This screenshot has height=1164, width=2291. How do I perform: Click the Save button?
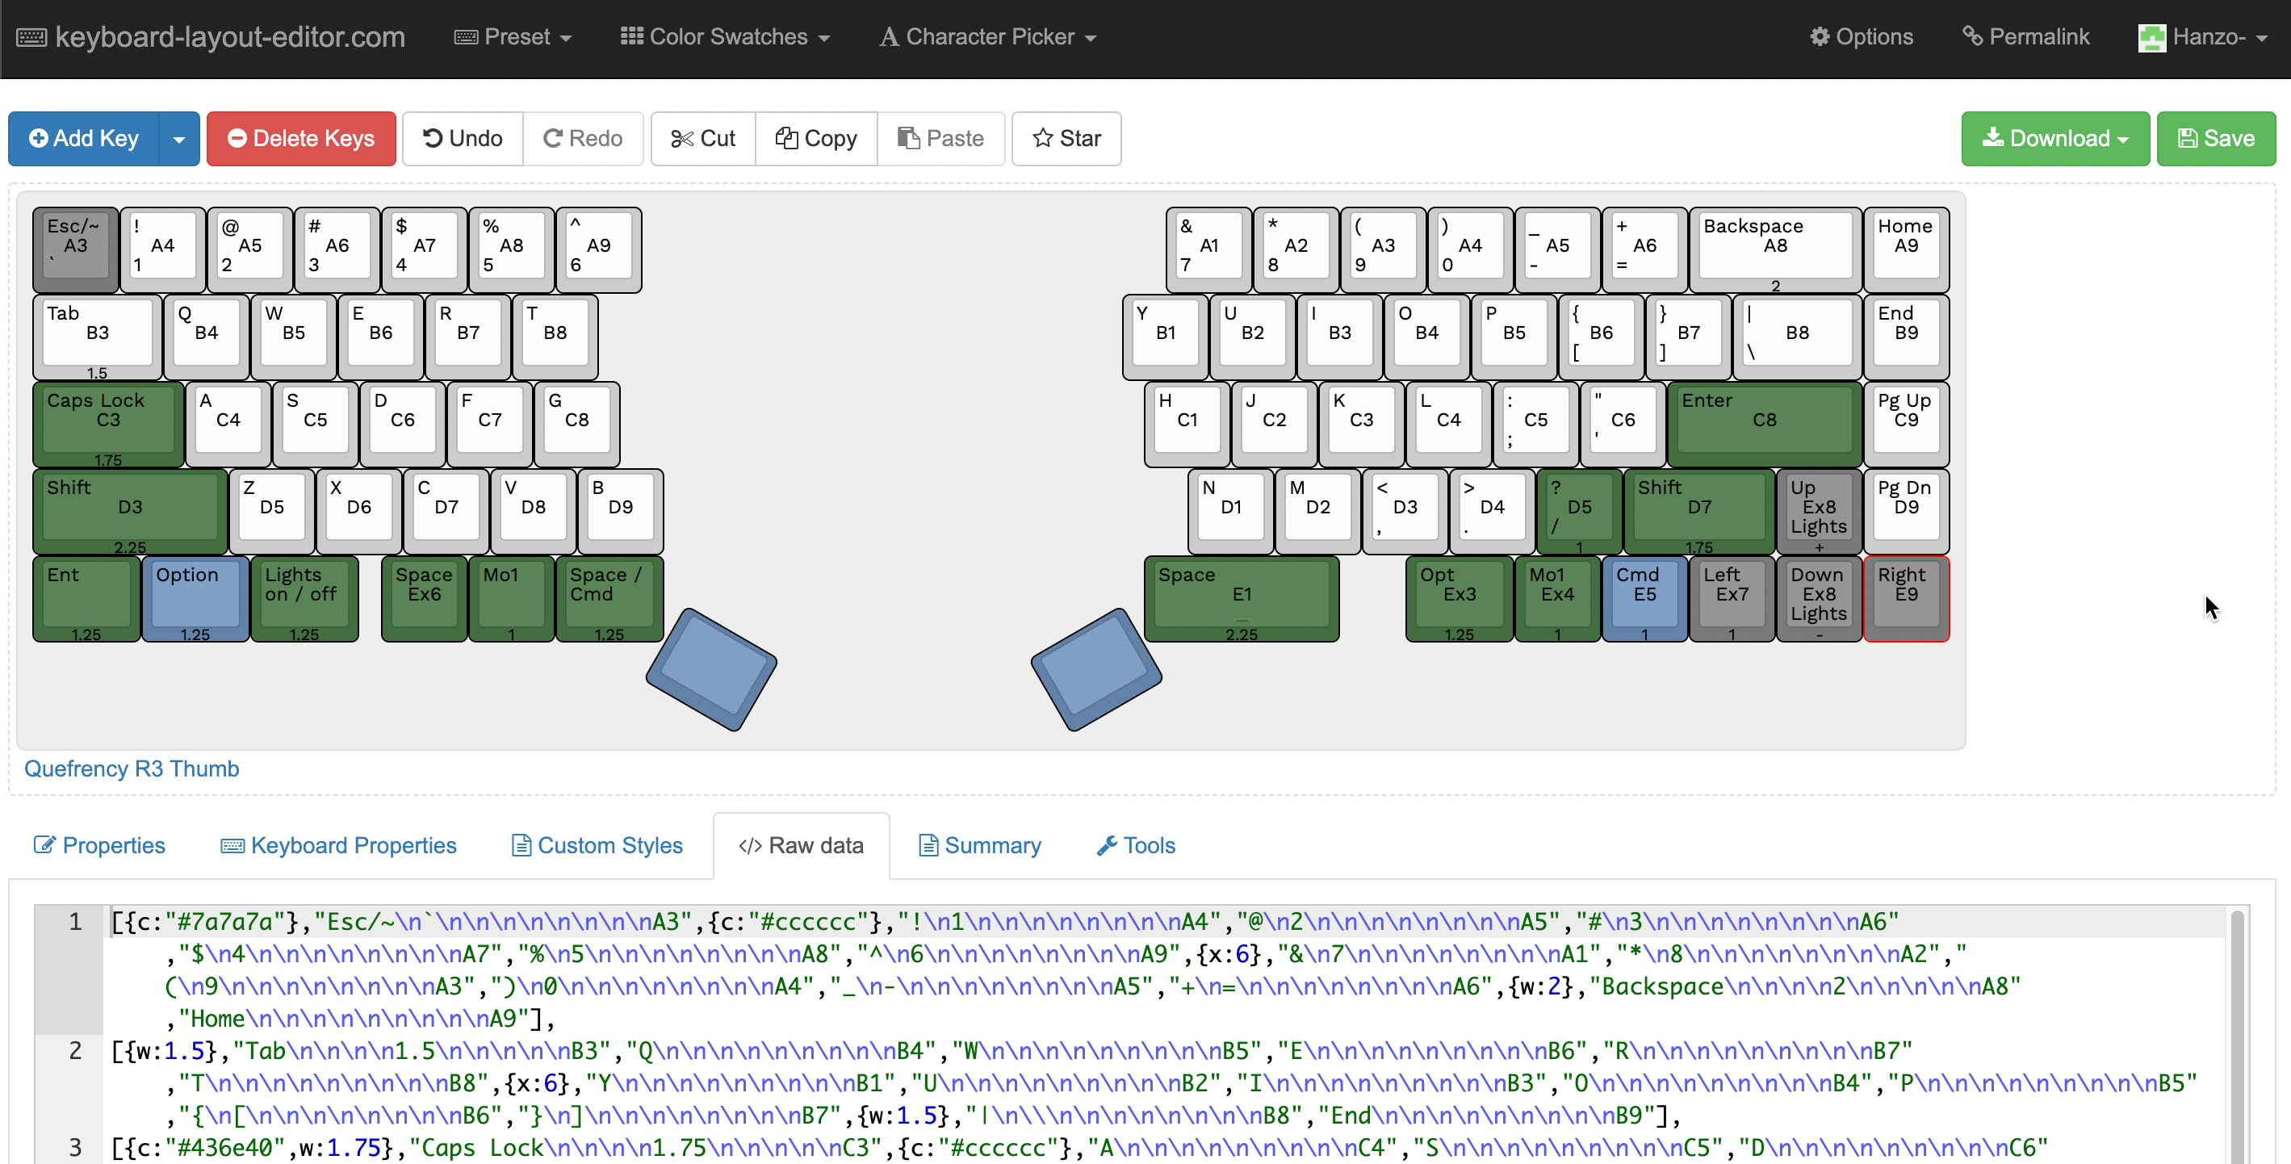(x=2215, y=138)
